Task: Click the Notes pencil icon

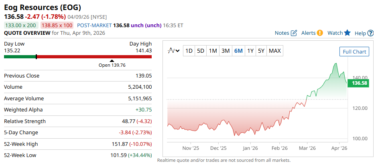Action: click(x=294, y=33)
